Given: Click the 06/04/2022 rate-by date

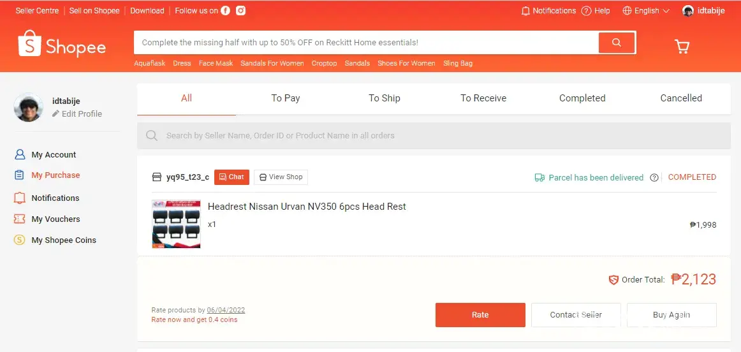Looking at the screenshot, I should pos(226,311).
